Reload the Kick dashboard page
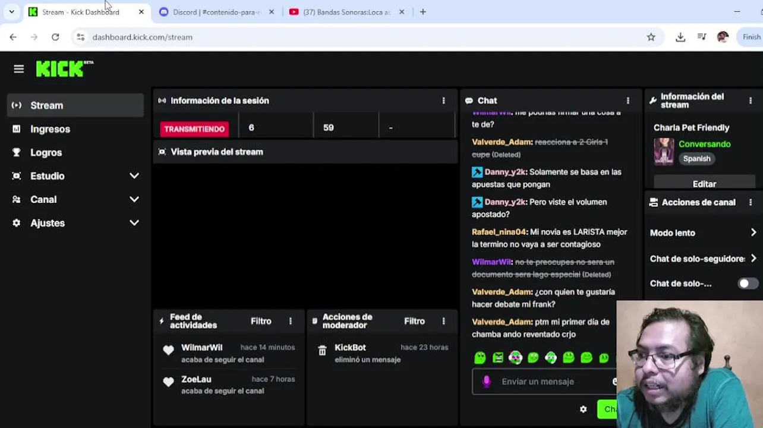This screenshot has height=428, width=763. pos(55,37)
